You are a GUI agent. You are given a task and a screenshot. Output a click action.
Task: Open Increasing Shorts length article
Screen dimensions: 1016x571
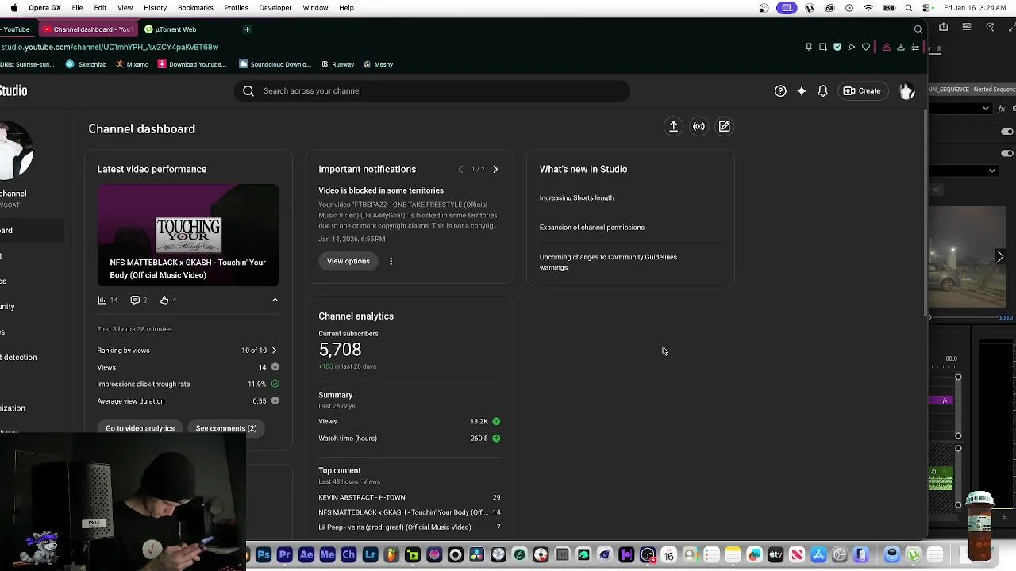point(576,198)
